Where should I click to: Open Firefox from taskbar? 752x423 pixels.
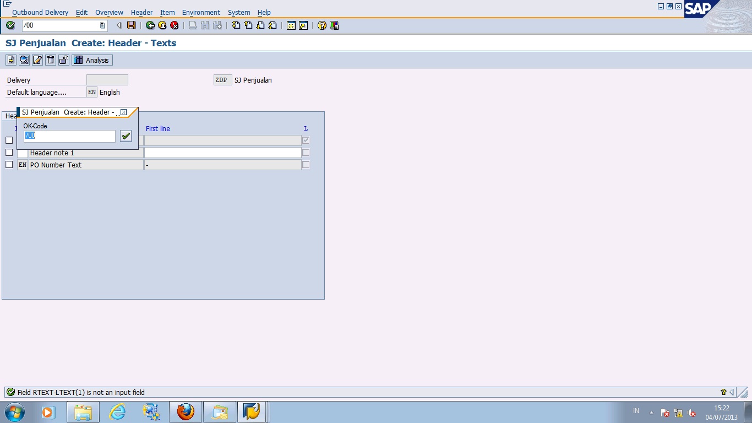click(x=186, y=412)
